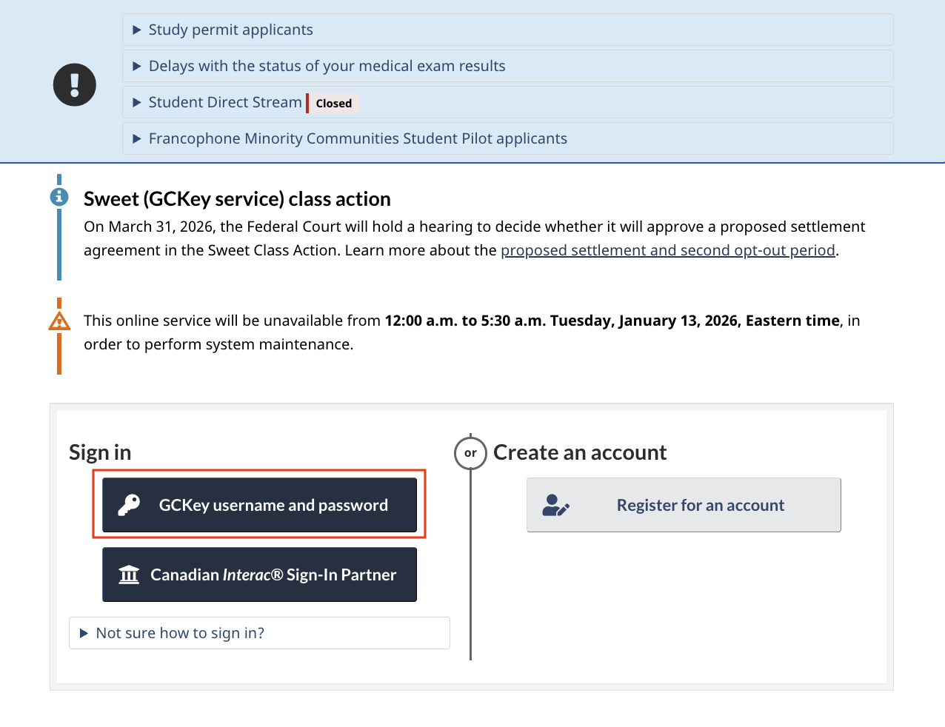
Task: Choose Canadian Interac Sign-In Partner
Action: (259, 574)
